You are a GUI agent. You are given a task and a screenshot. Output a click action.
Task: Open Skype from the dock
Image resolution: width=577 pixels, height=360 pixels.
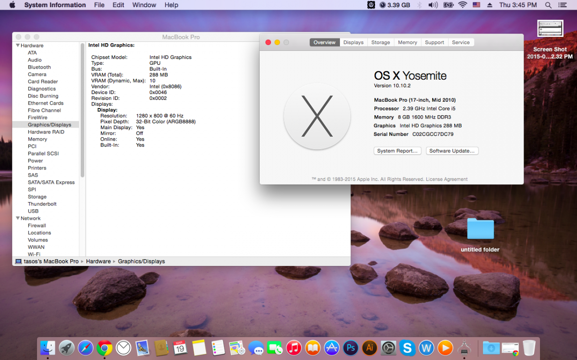pyautogui.click(x=407, y=348)
